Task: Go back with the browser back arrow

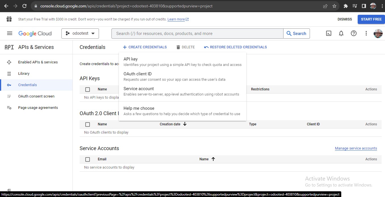Action: tap(6, 6)
